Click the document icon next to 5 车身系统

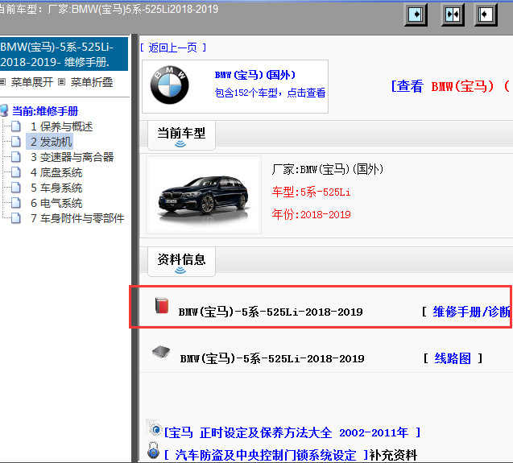coord(16,188)
